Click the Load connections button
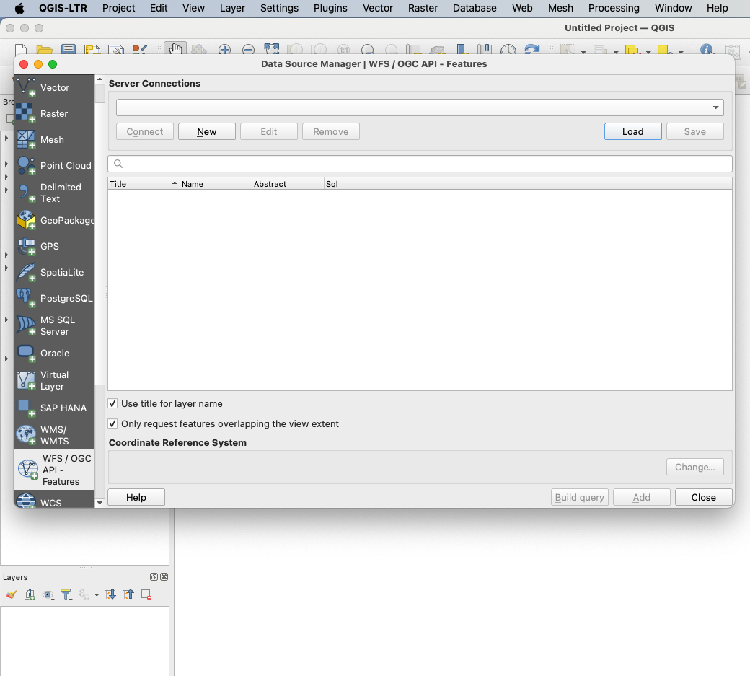This screenshot has width=750, height=676. pos(632,131)
